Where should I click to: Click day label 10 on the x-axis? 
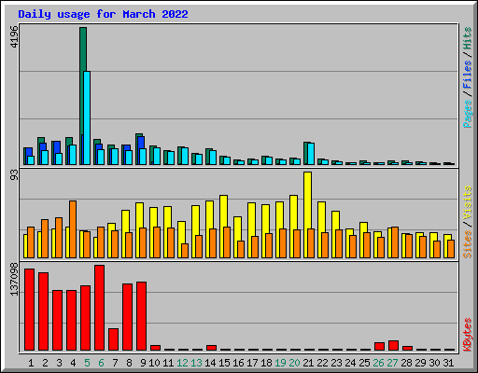point(154,363)
